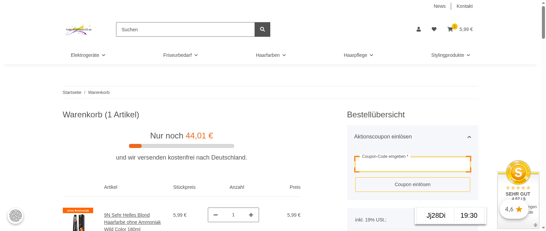This screenshot has height=231, width=546.
Task: Expand the Stylingprodukte menu
Action: [450, 55]
